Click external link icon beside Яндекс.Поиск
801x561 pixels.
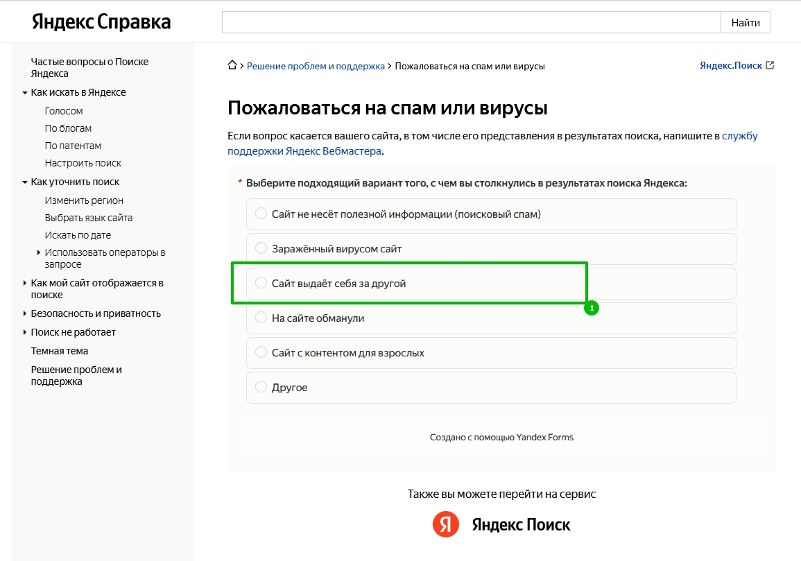(769, 66)
